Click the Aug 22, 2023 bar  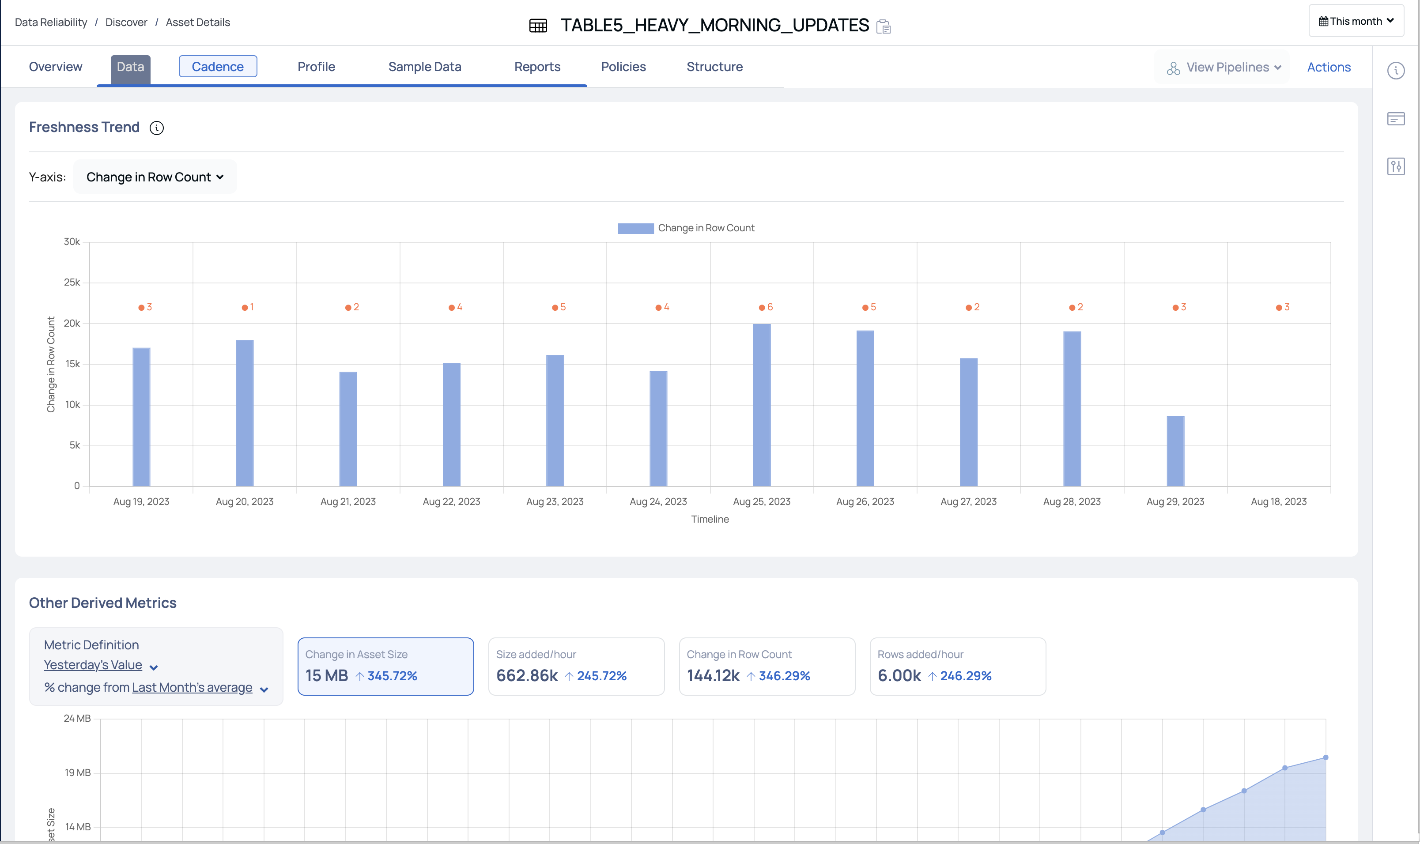(x=452, y=425)
